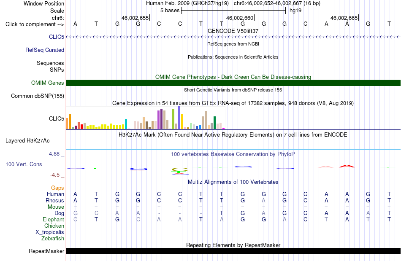Click the orange Gaps label

click(x=57, y=188)
